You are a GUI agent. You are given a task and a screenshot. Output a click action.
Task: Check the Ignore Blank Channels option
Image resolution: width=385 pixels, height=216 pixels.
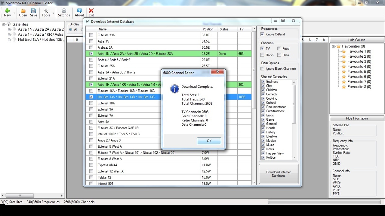[x=263, y=68]
